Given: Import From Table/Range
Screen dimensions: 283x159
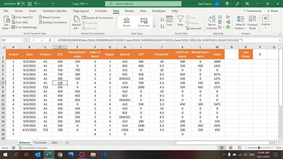Looking at the screenshot, I should pyautogui.click(x=24, y=27).
